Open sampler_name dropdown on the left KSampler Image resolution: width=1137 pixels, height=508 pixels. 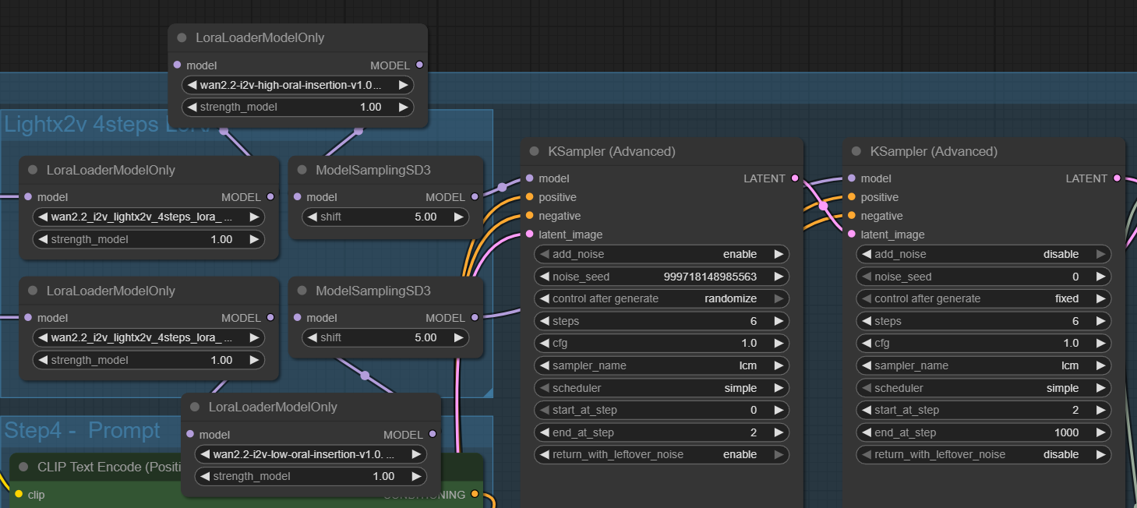pos(662,365)
